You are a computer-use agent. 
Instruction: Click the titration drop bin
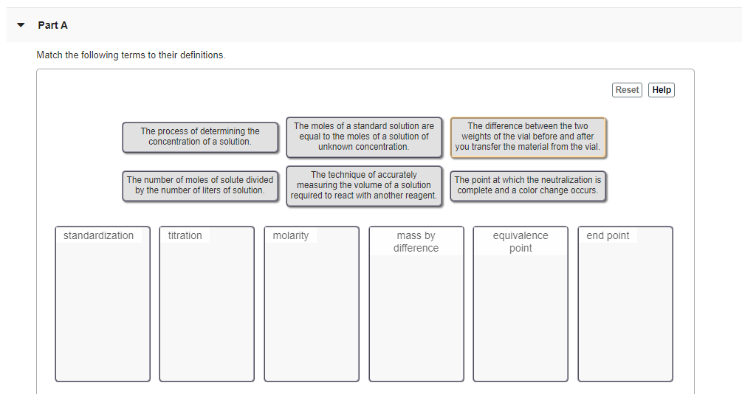[207, 304]
